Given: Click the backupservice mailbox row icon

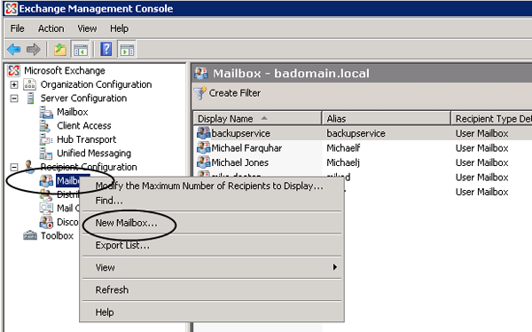Looking at the screenshot, I should click(204, 133).
